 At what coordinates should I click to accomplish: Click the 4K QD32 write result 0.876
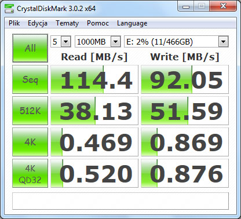point(185,173)
